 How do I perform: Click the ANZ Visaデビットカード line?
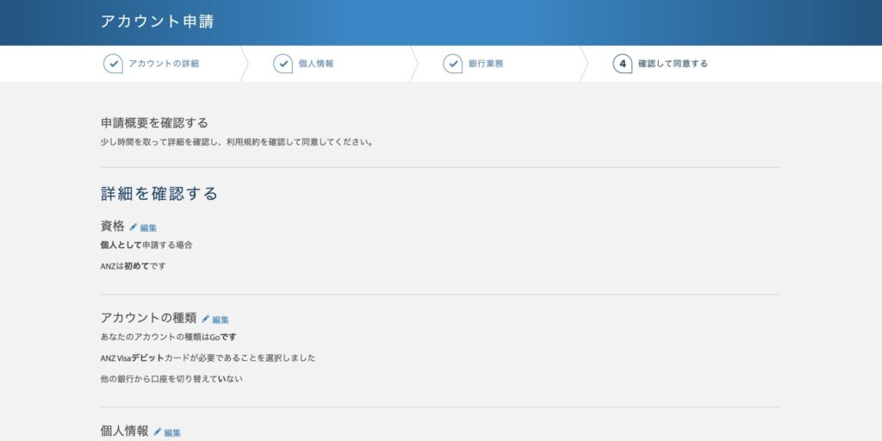(x=208, y=357)
